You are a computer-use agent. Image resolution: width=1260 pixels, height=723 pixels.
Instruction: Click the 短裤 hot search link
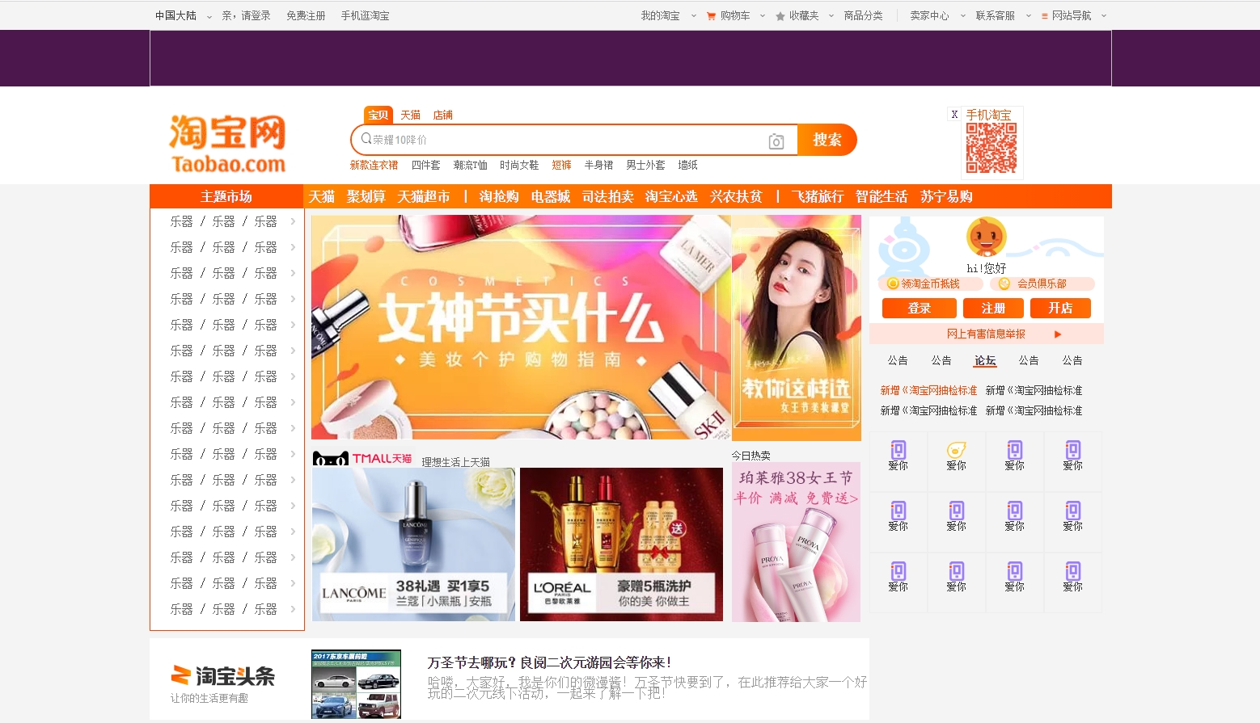coord(562,165)
